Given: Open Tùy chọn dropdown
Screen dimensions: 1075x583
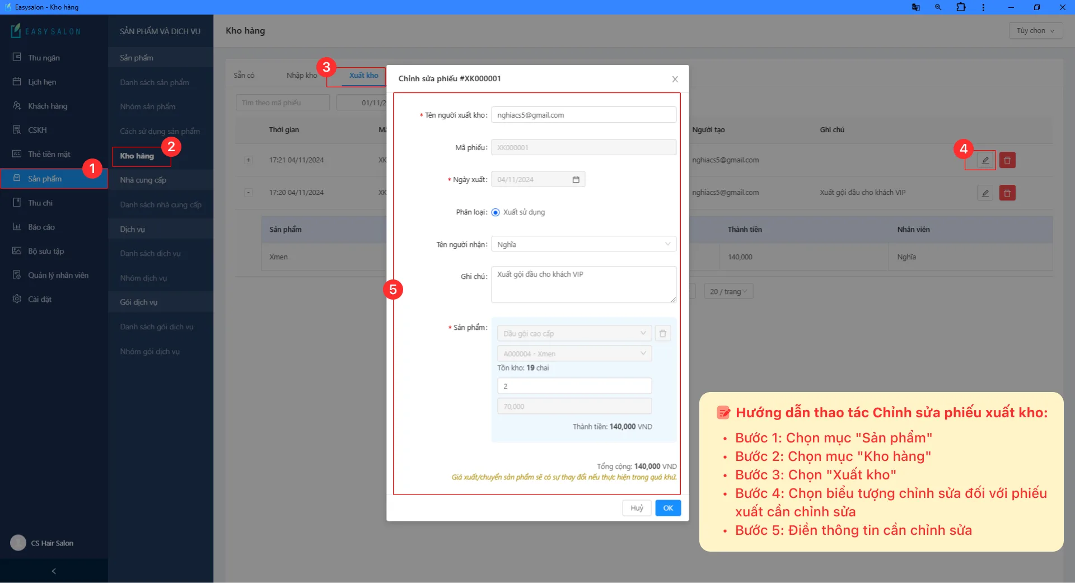Looking at the screenshot, I should click(x=1035, y=31).
